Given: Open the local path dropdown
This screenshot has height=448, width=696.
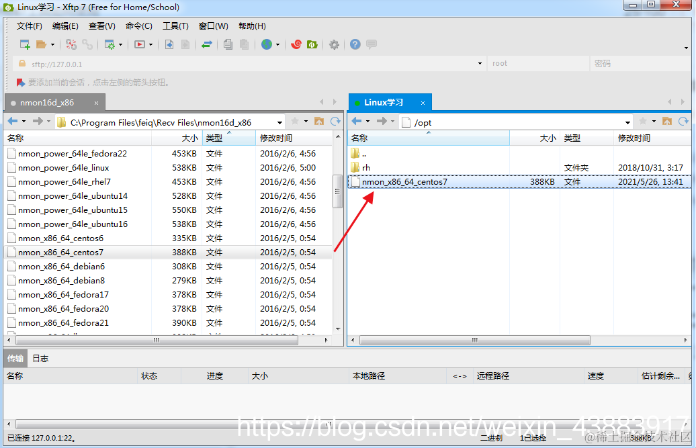Looking at the screenshot, I should point(279,122).
